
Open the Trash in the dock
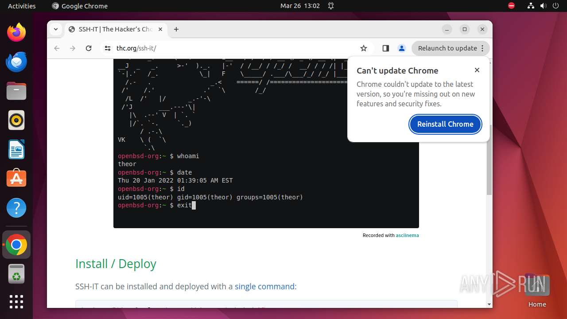tap(16, 274)
